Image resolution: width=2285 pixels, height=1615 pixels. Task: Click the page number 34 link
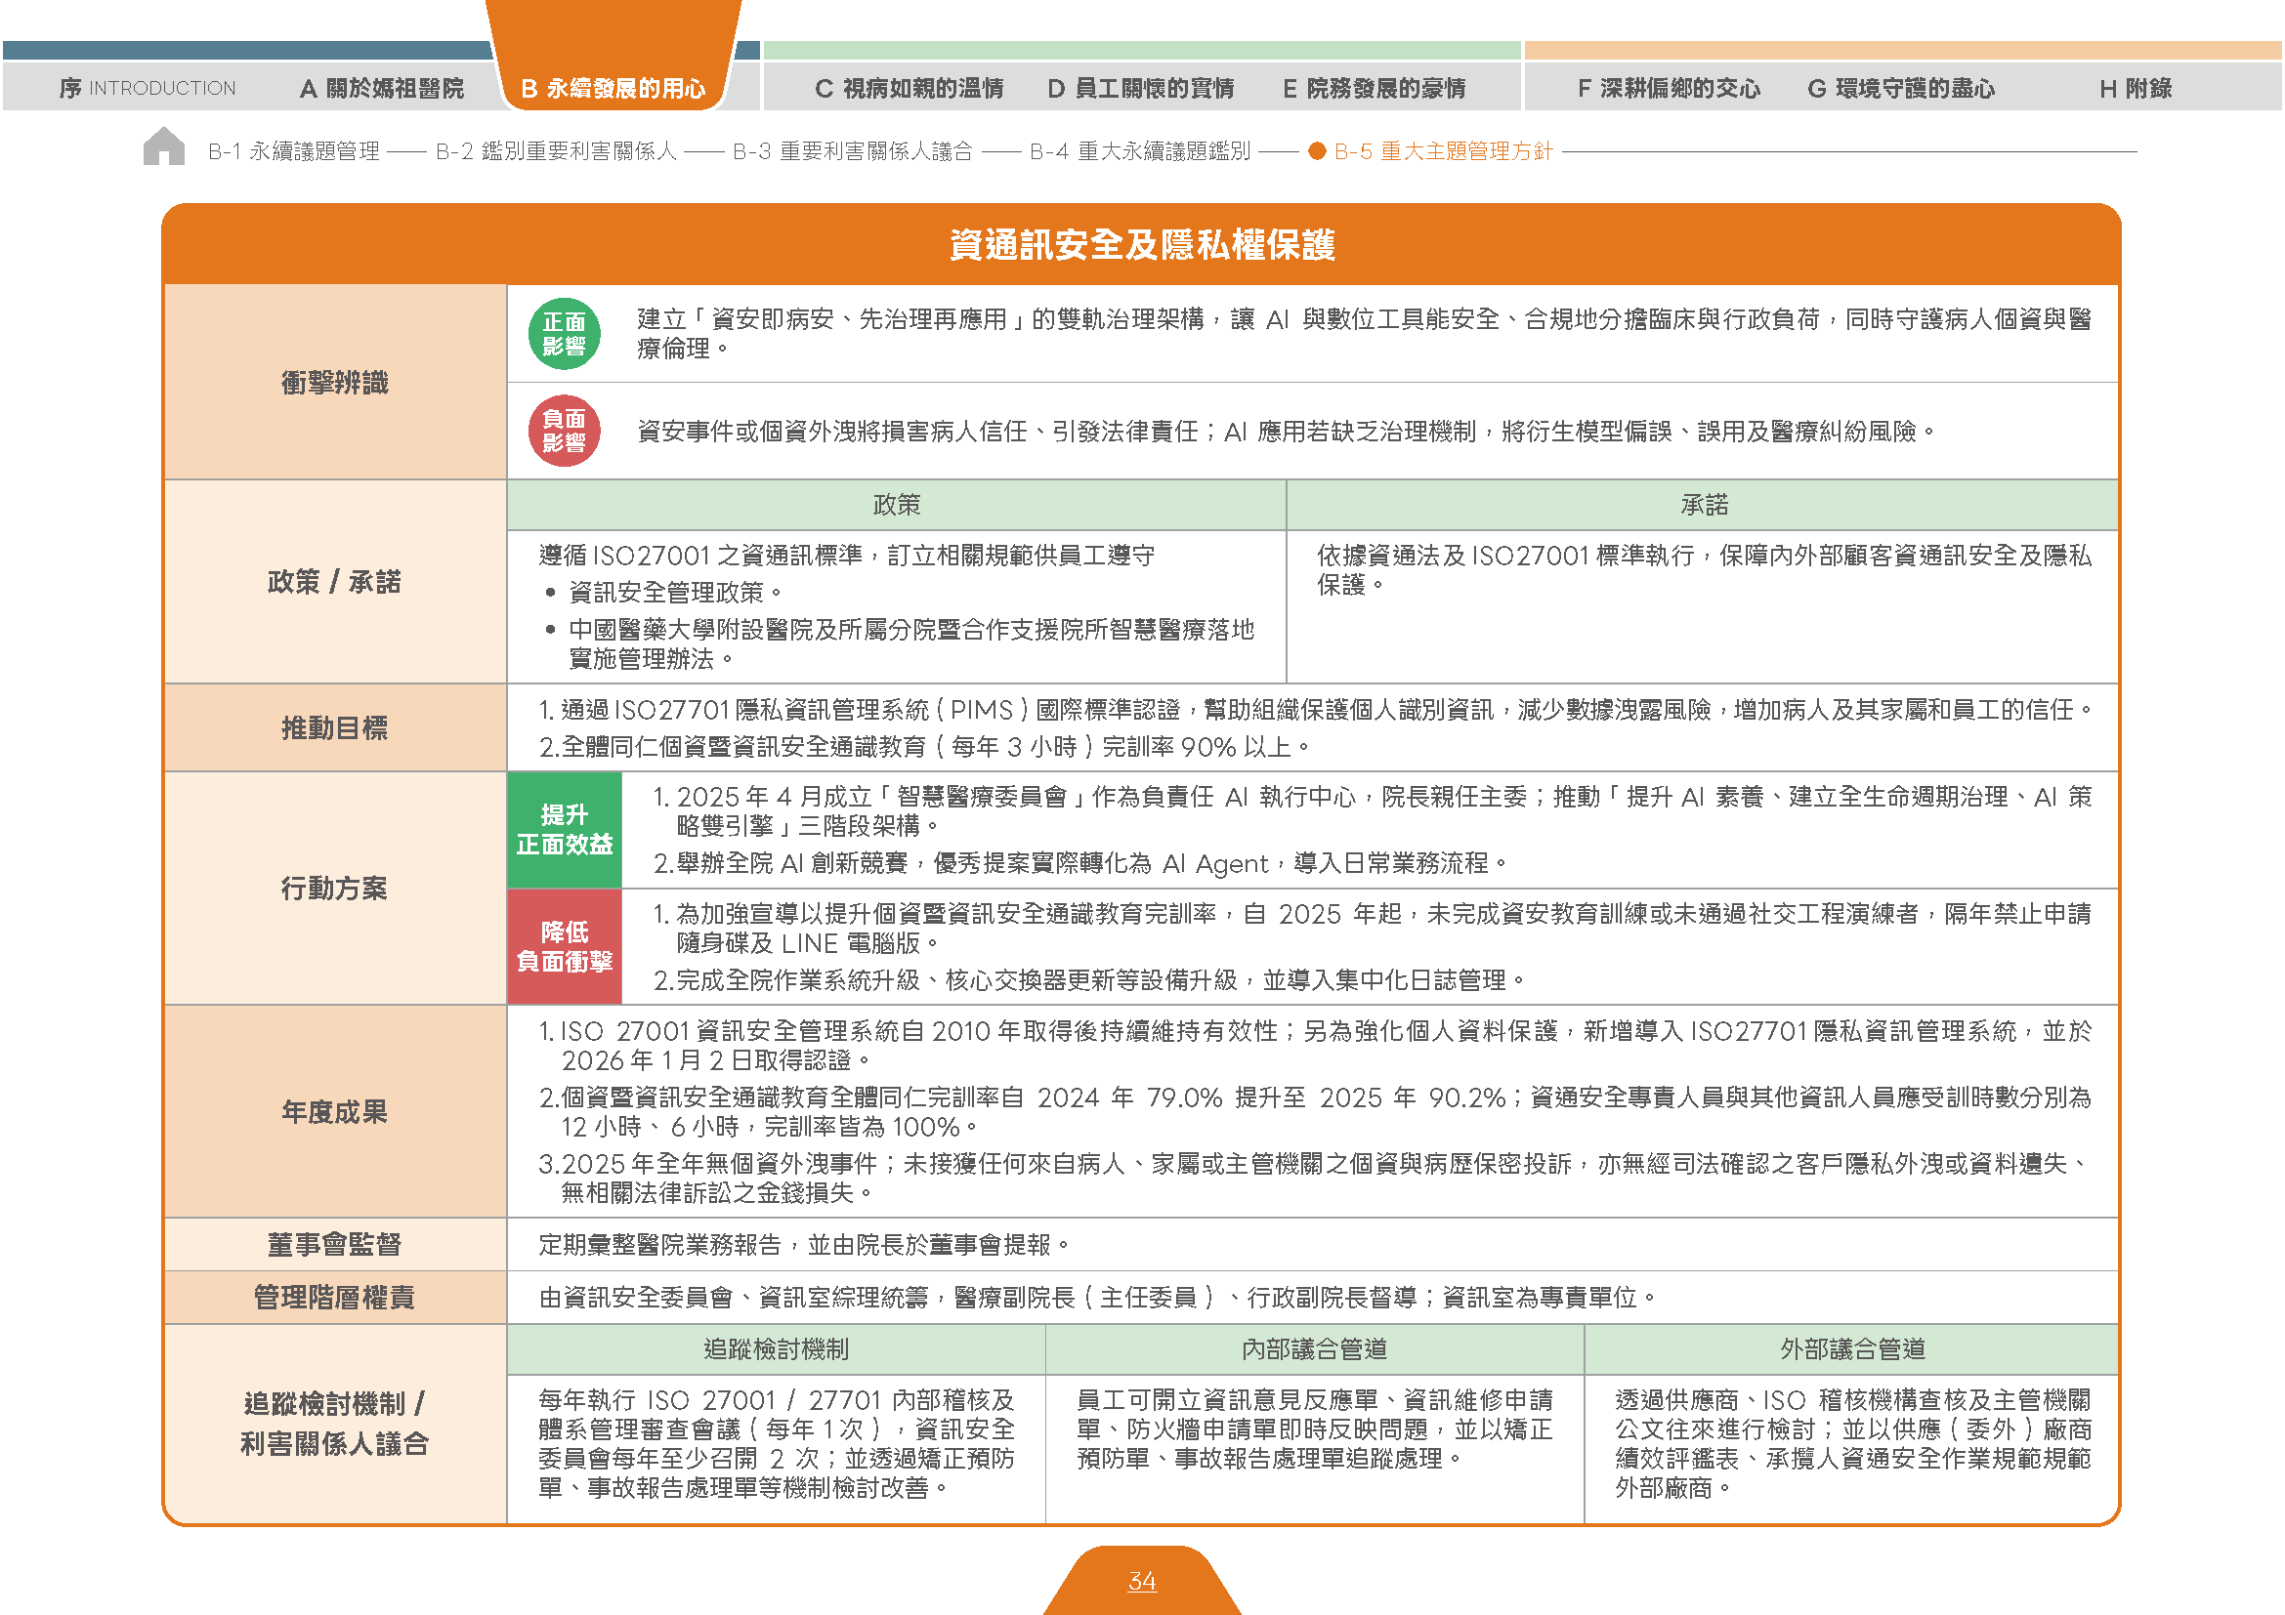click(x=1141, y=1581)
